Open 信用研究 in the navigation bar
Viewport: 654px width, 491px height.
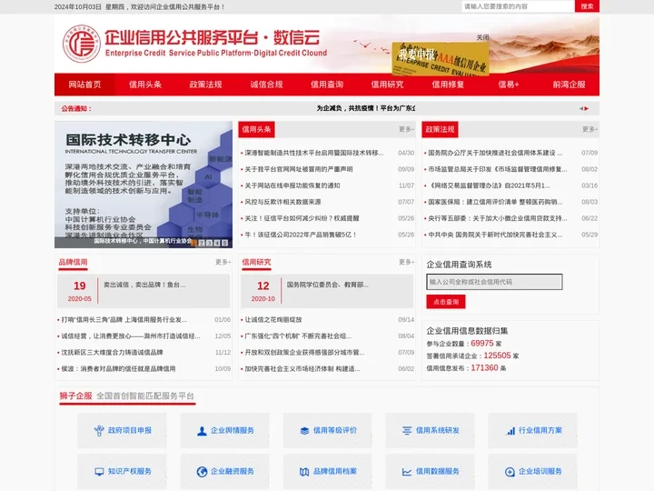pyautogui.click(x=388, y=85)
